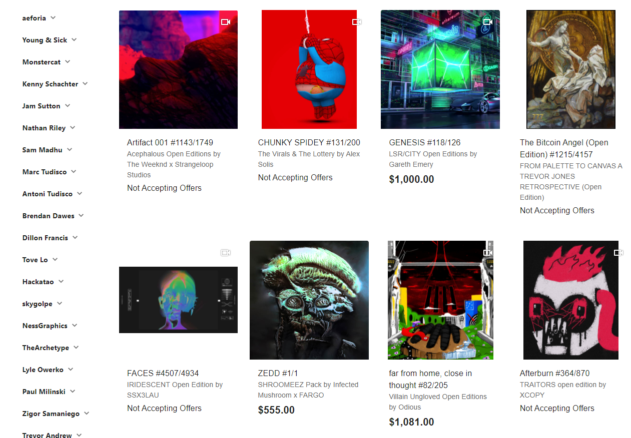Select Young & Sick in sidebar
The height and width of the screenshot is (438, 631).
45,40
